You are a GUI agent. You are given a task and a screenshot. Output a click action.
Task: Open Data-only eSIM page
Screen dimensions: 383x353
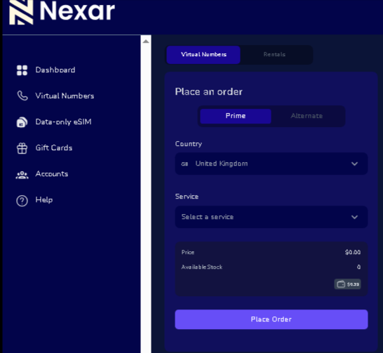[64, 122]
